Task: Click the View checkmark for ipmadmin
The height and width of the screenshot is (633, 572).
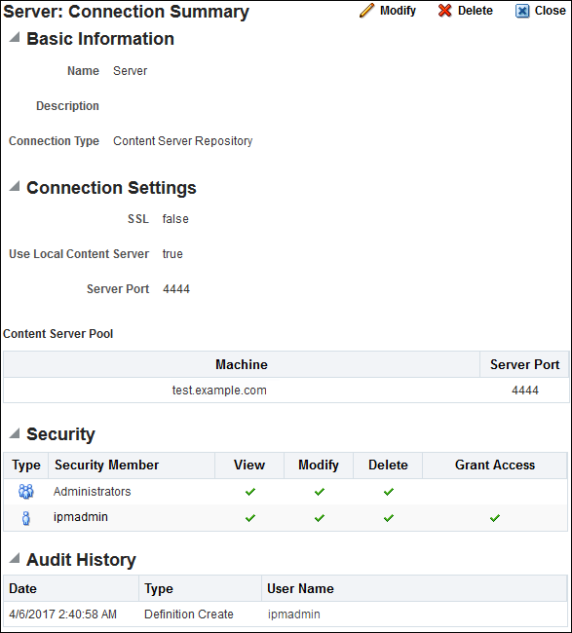Action: tap(250, 518)
